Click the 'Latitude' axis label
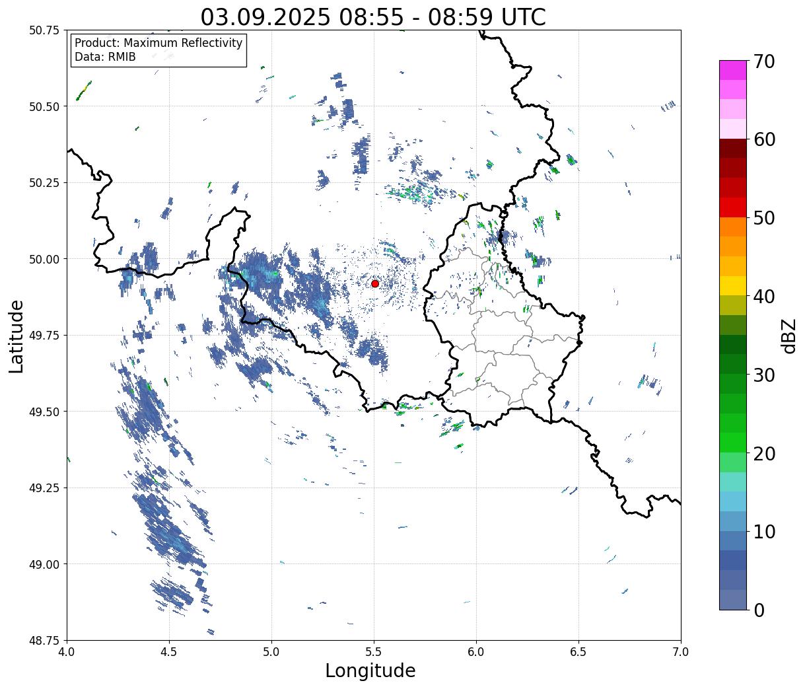Image resolution: width=805 pixels, height=687 pixels. (17, 336)
